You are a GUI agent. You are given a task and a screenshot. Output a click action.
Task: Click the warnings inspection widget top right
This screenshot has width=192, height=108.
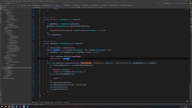tap(186, 9)
